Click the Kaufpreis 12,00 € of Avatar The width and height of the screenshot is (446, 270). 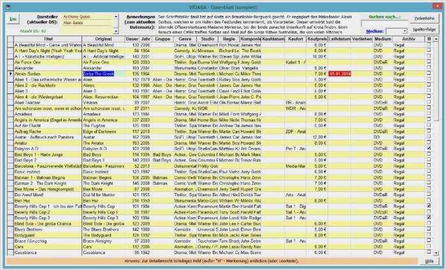click(320, 137)
